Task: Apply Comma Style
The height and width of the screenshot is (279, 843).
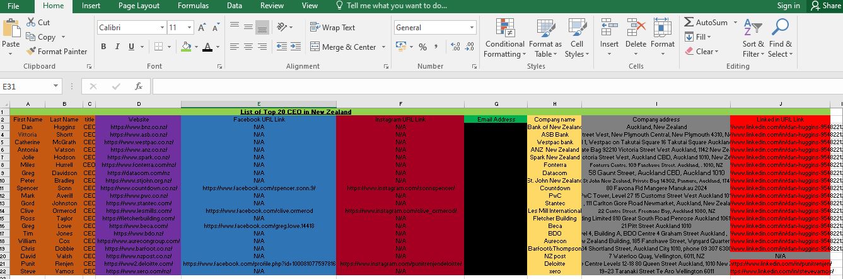Action: [436, 47]
